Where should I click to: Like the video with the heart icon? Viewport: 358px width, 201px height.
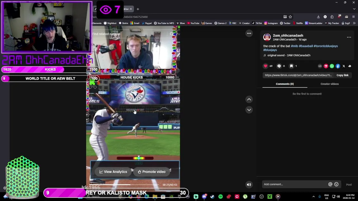[265, 66]
